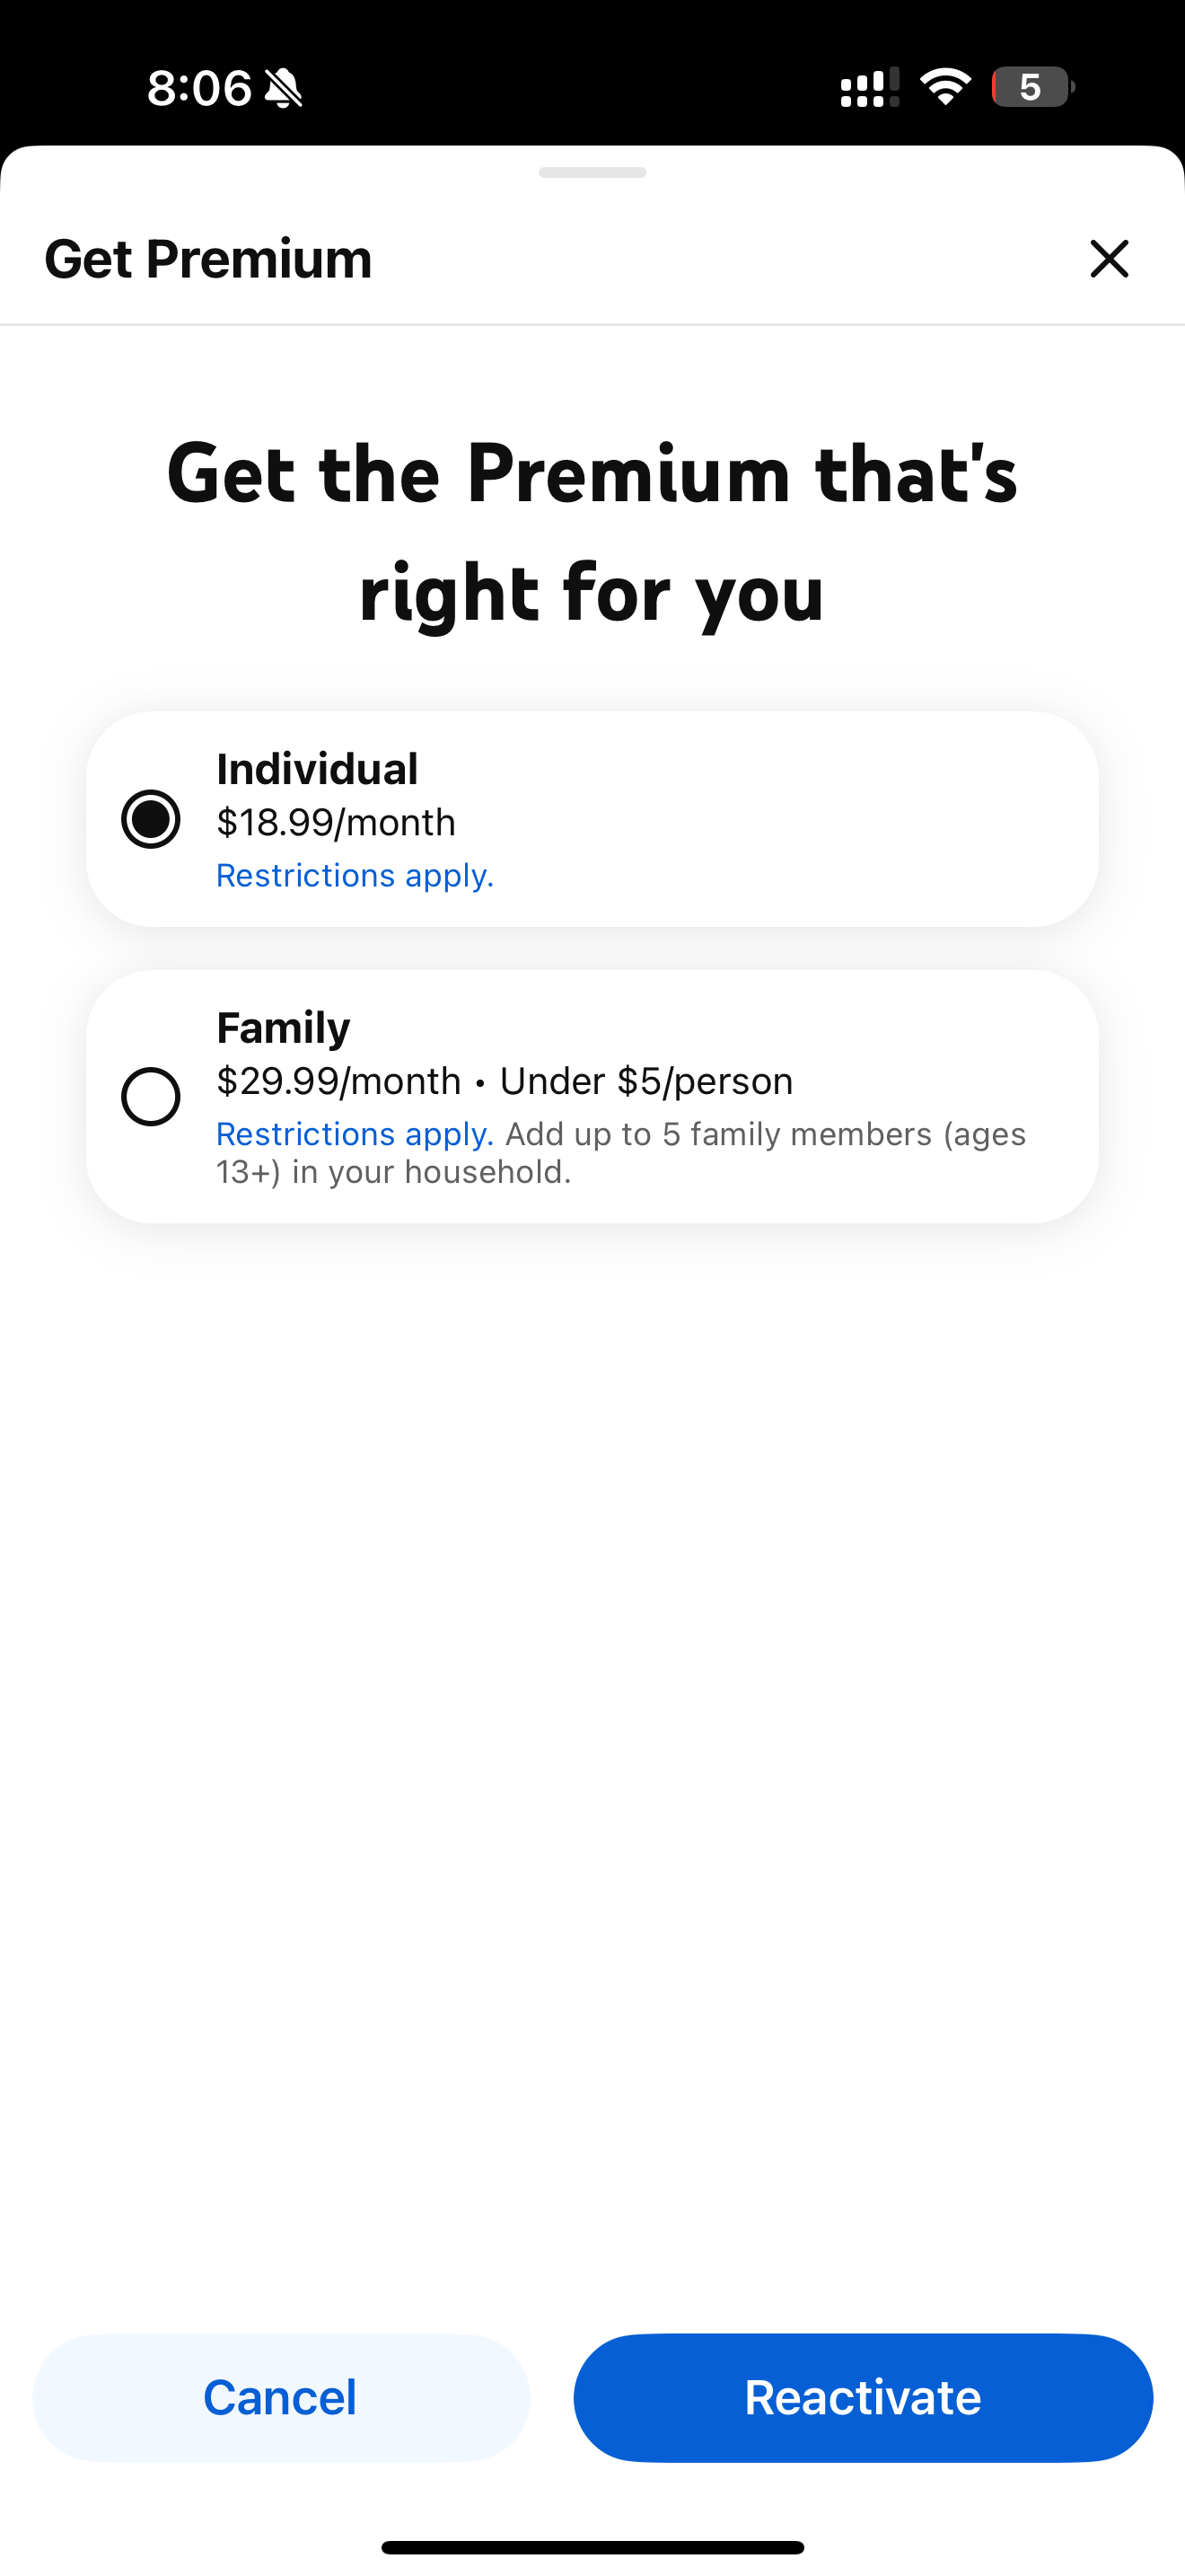
Task: Tap the Family plan title label
Action: click(284, 1028)
